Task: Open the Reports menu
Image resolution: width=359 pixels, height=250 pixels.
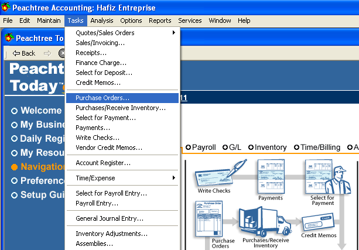Action: click(160, 20)
